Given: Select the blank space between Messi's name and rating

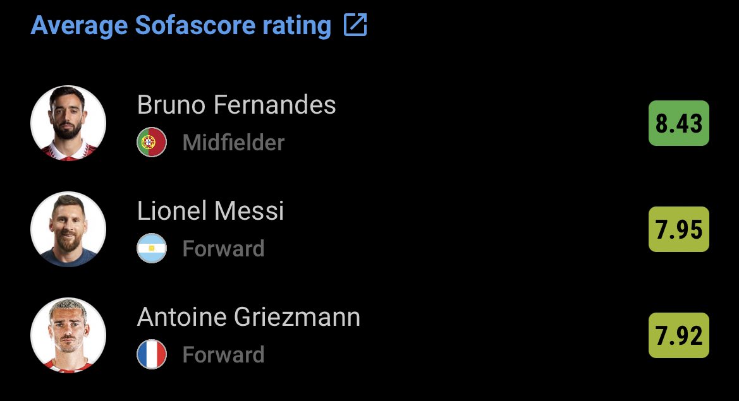Looking at the screenshot, I should coord(467,229).
